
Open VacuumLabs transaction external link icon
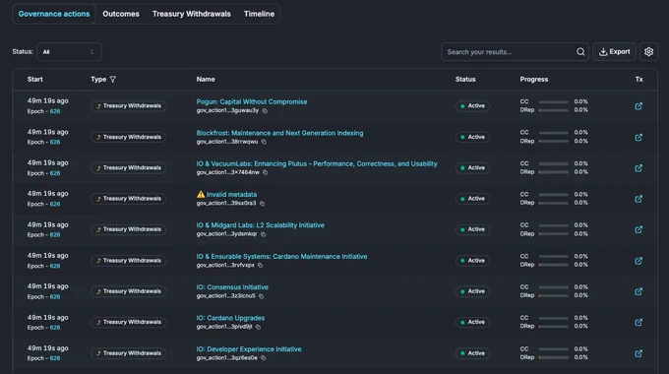tap(639, 167)
